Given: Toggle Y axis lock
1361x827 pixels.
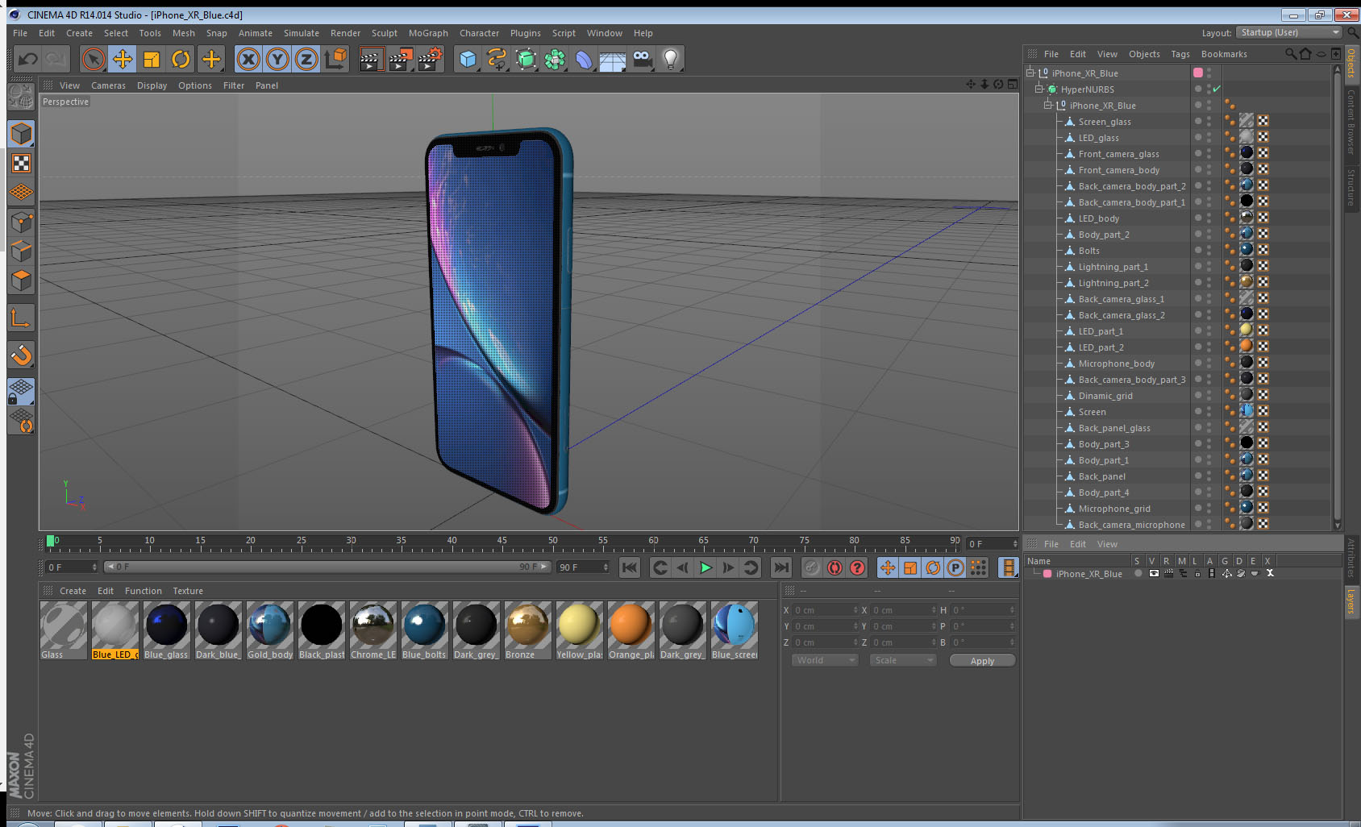Looking at the screenshot, I should pos(277,59).
